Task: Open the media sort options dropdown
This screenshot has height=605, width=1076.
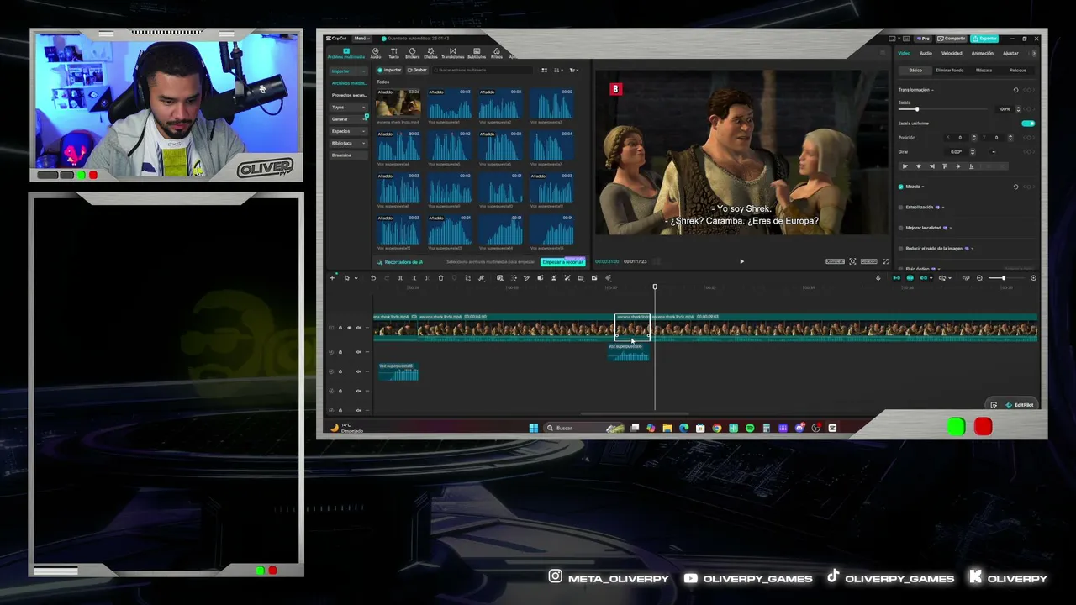Action: pyautogui.click(x=557, y=70)
